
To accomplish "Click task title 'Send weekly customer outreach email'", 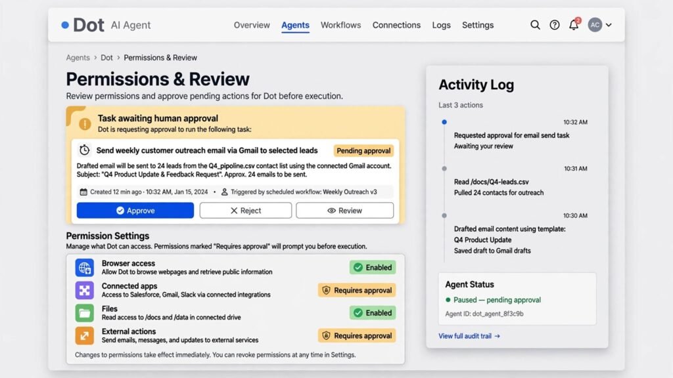I will (207, 150).
